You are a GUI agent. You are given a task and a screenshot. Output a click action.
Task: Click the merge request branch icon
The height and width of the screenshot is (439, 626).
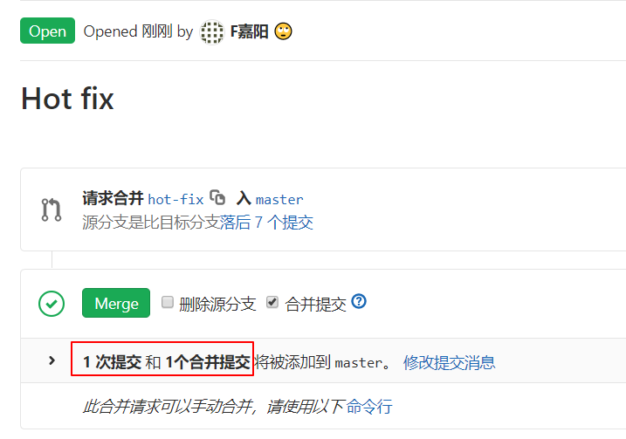[52, 209]
